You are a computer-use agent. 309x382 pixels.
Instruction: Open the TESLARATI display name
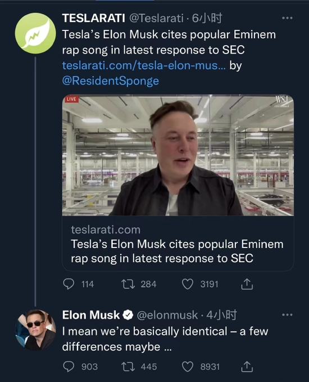(94, 18)
